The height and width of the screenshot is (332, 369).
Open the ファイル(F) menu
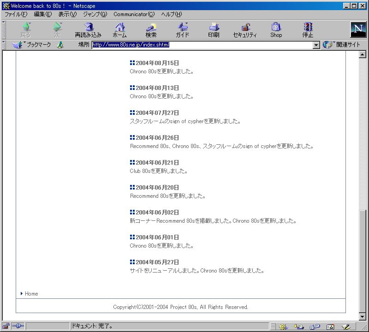[16, 14]
